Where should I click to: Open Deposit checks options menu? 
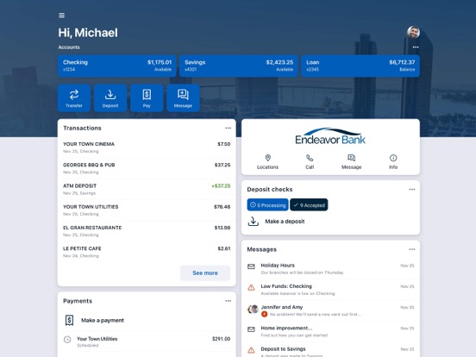coord(412,190)
